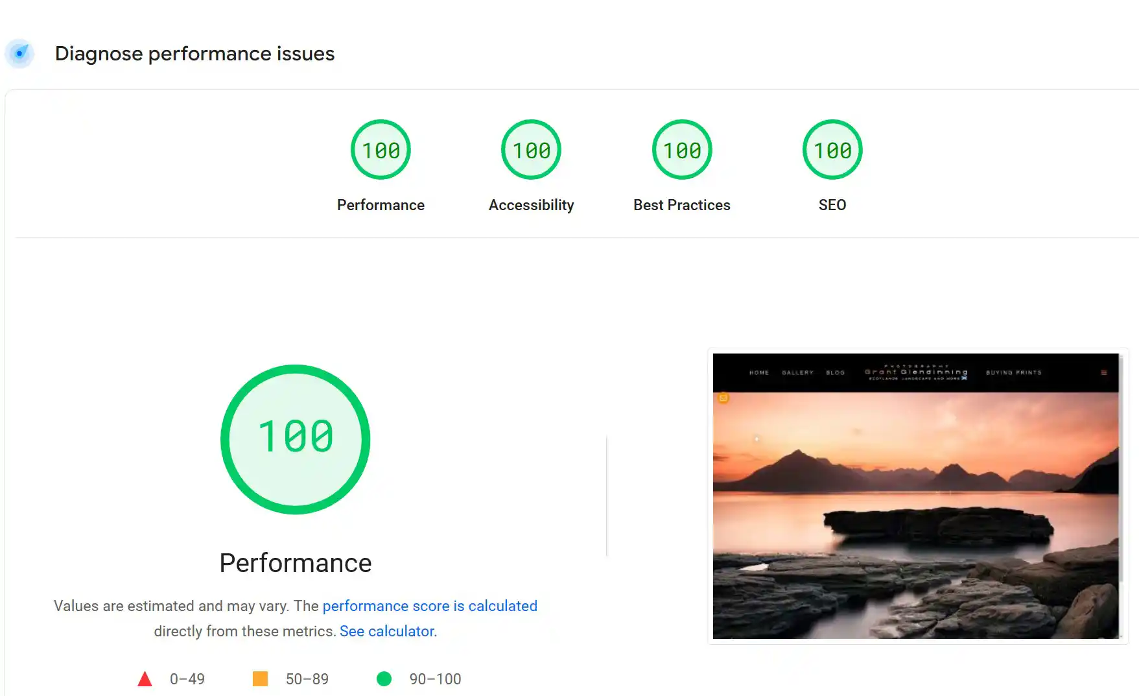
Task: Click the Grant Glendinning logo in the screenshot
Action: tap(915, 372)
